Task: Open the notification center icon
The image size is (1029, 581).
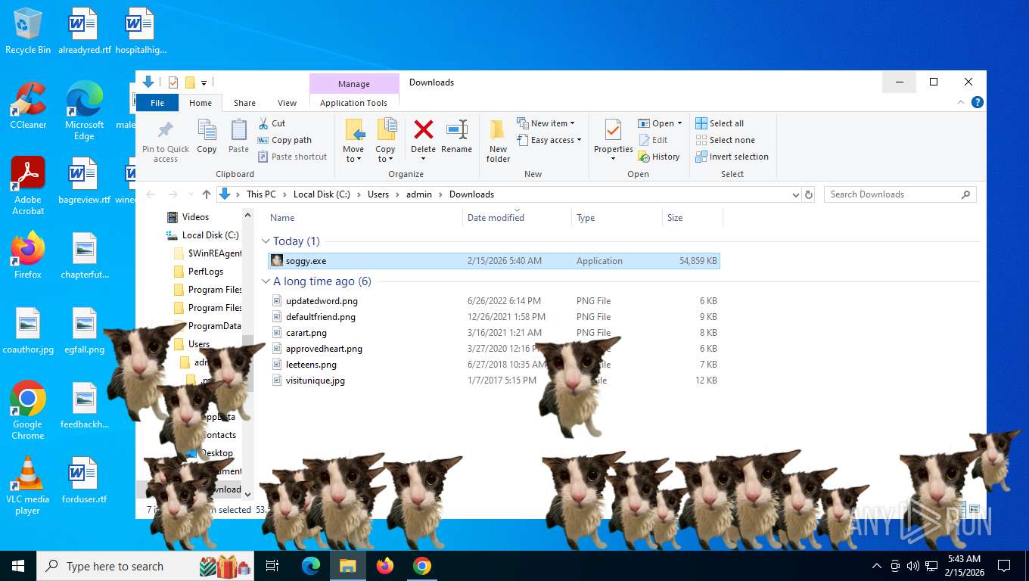Action: (1004, 566)
